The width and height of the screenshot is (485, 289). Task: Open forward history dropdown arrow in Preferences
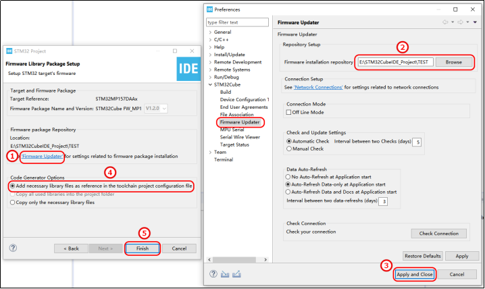pos(467,22)
